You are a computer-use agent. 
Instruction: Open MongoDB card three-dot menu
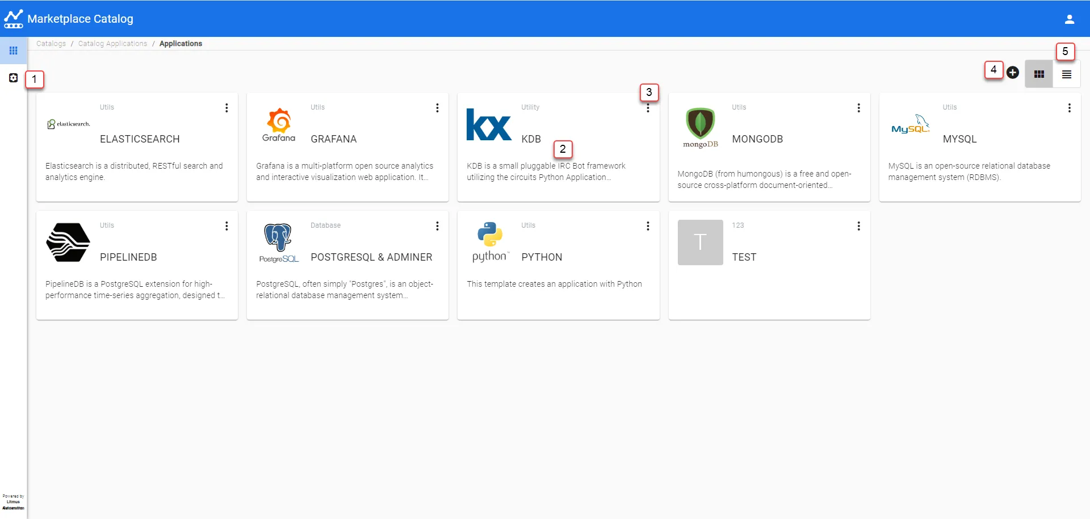[x=859, y=108]
